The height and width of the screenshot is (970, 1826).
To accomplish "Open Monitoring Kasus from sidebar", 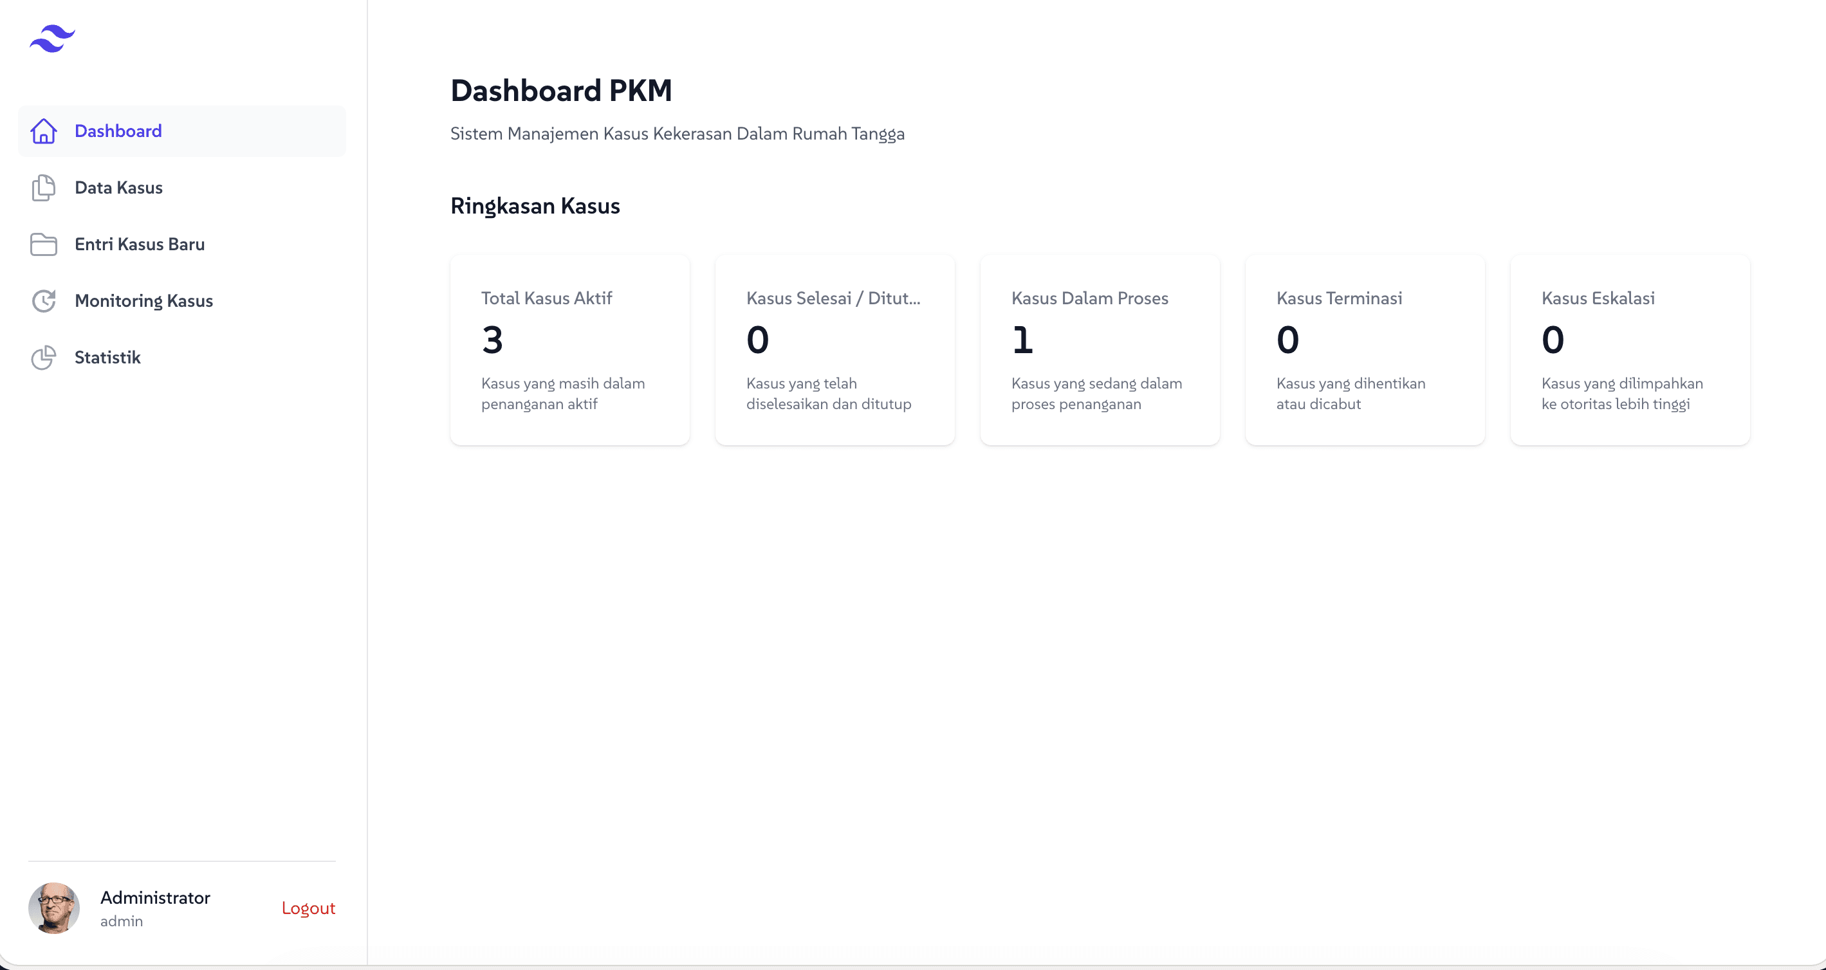I will [x=182, y=301].
